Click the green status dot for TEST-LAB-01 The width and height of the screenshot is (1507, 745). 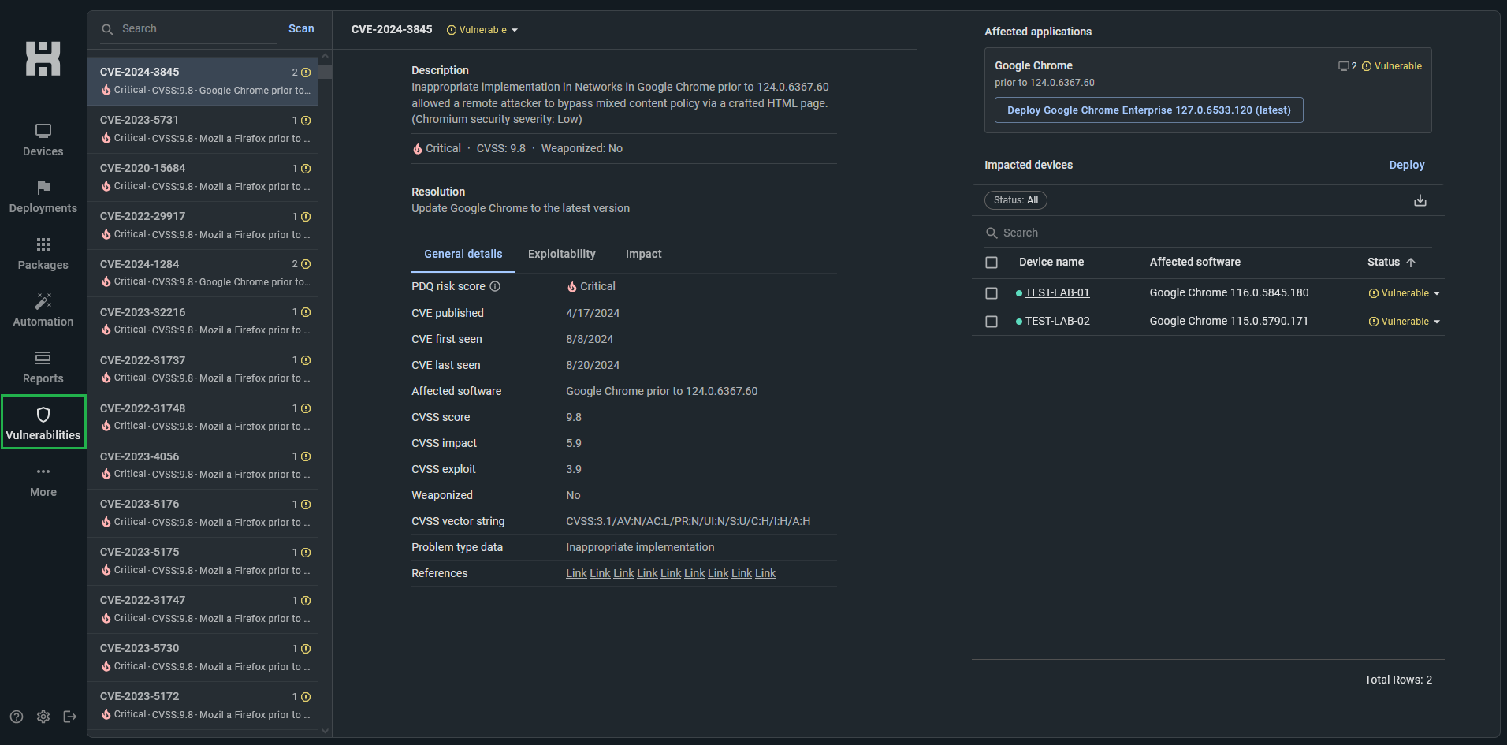point(1019,293)
